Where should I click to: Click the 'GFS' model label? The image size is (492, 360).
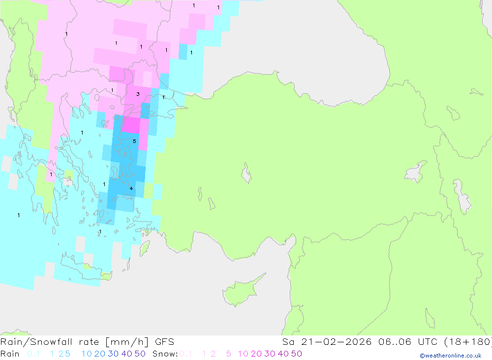(x=164, y=342)
